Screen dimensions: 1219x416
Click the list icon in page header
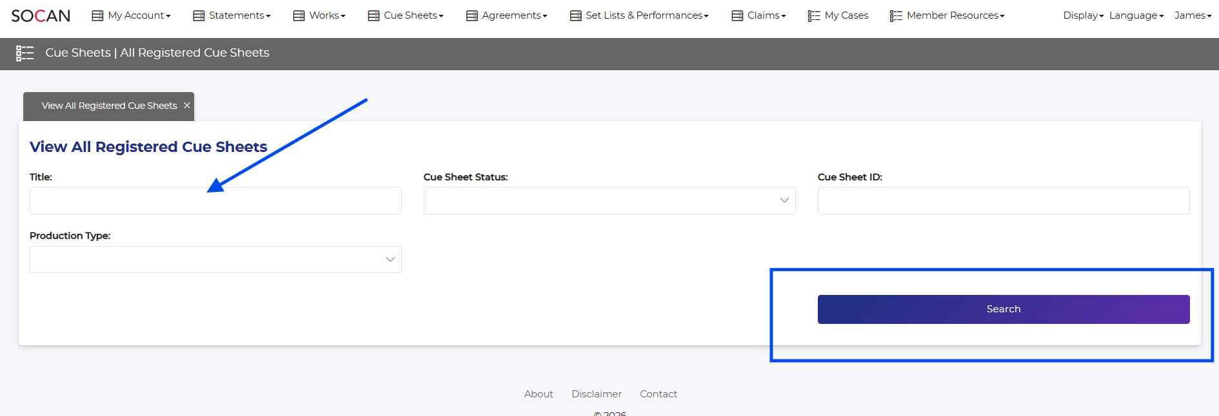click(25, 53)
